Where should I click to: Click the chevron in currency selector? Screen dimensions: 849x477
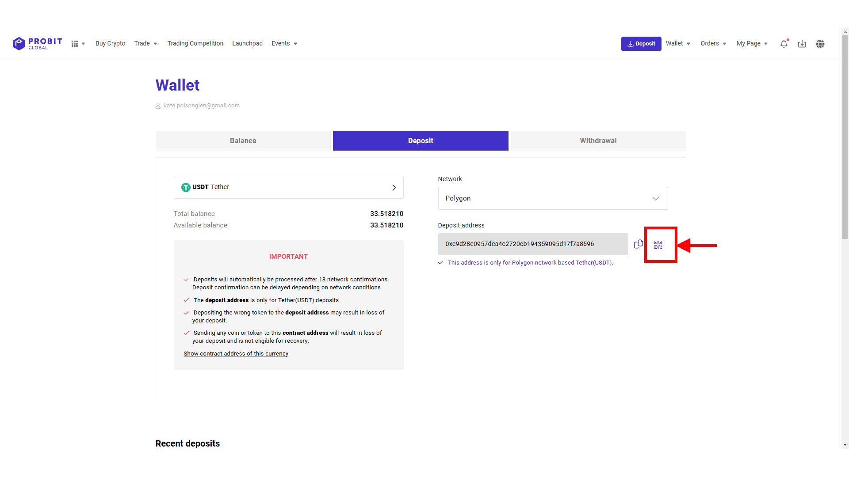click(394, 188)
